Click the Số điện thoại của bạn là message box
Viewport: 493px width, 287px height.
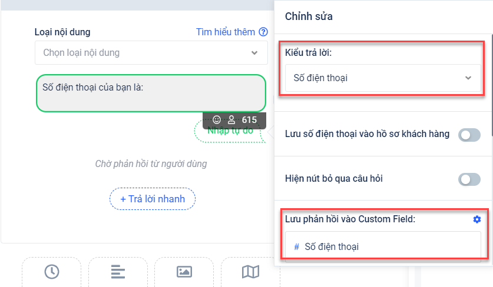151,93
